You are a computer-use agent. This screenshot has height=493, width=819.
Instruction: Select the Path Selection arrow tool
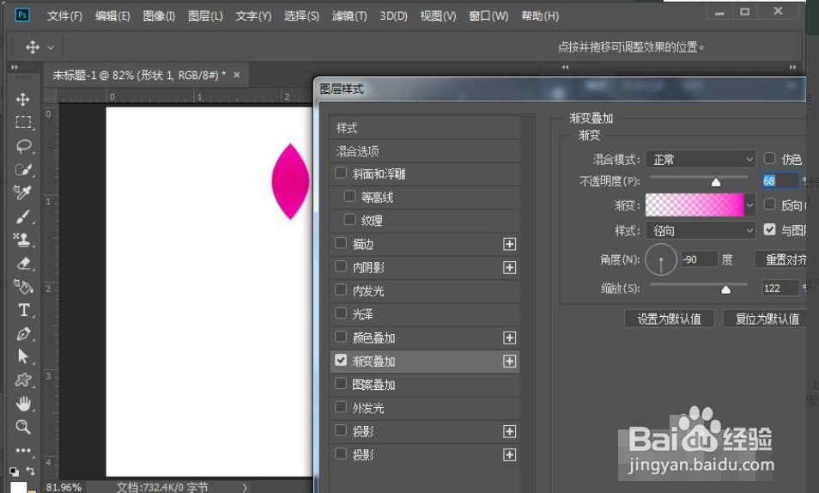coord(23,356)
